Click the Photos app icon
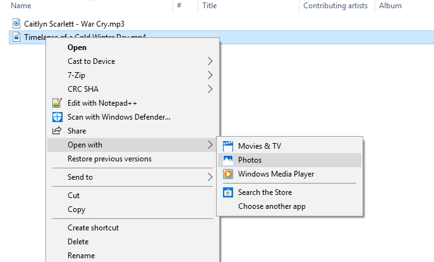The width and height of the screenshot is (434, 262). coord(228,160)
